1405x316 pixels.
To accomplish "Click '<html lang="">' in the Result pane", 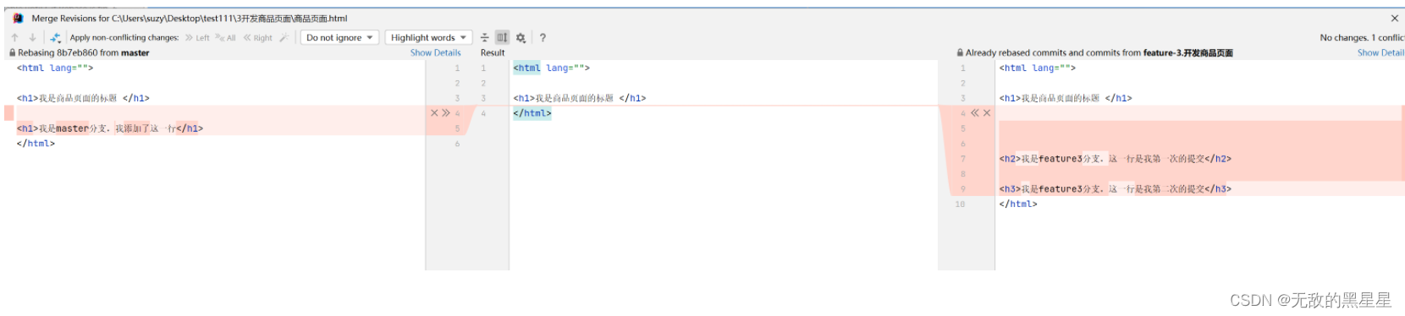I will pos(551,68).
